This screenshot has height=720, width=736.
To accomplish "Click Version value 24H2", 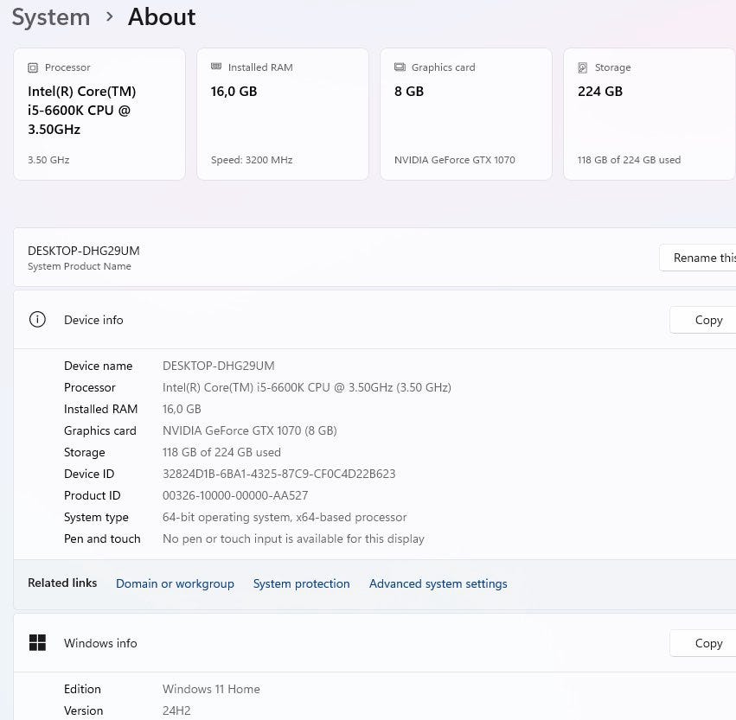I will coord(176,710).
